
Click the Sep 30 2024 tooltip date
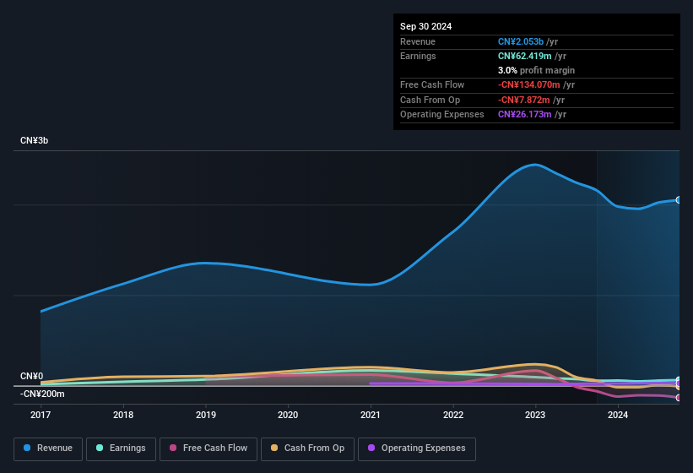pyautogui.click(x=425, y=26)
